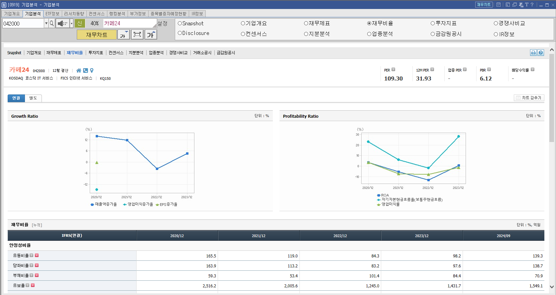The height and width of the screenshot is (295, 556).
Task: Open the Snapshot report navigation link
Action: click(x=14, y=53)
